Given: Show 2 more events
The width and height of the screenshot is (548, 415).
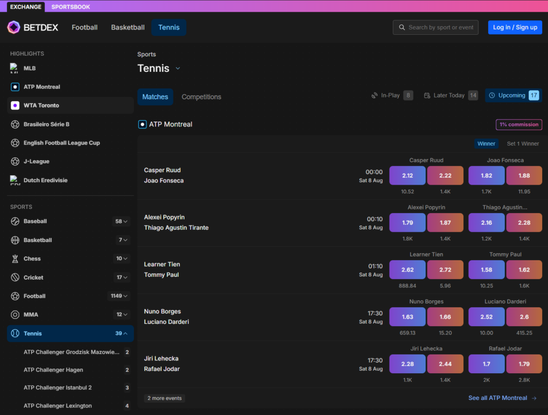Looking at the screenshot, I should (x=164, y=398).
